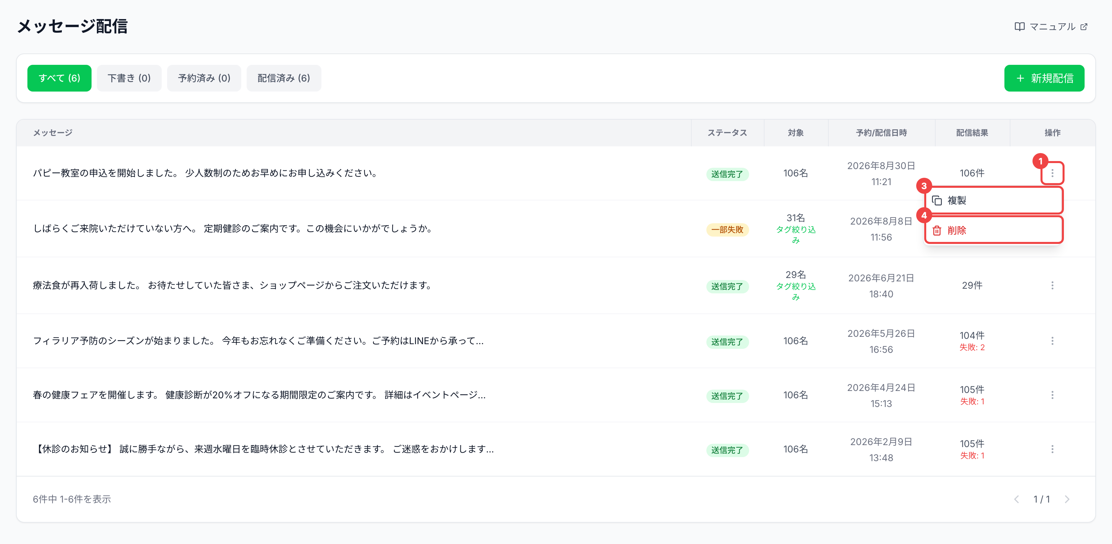Click タグ絞り込み under 31名
Viewport: 1112px width, 544px height.
(x=795, y=235)
